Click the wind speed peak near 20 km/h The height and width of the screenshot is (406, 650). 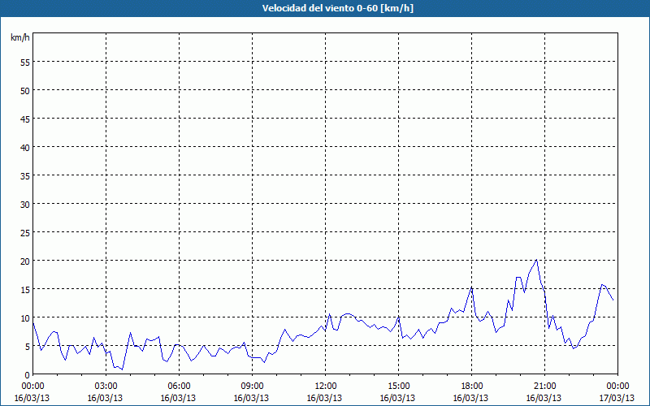(x=537, y=260)
